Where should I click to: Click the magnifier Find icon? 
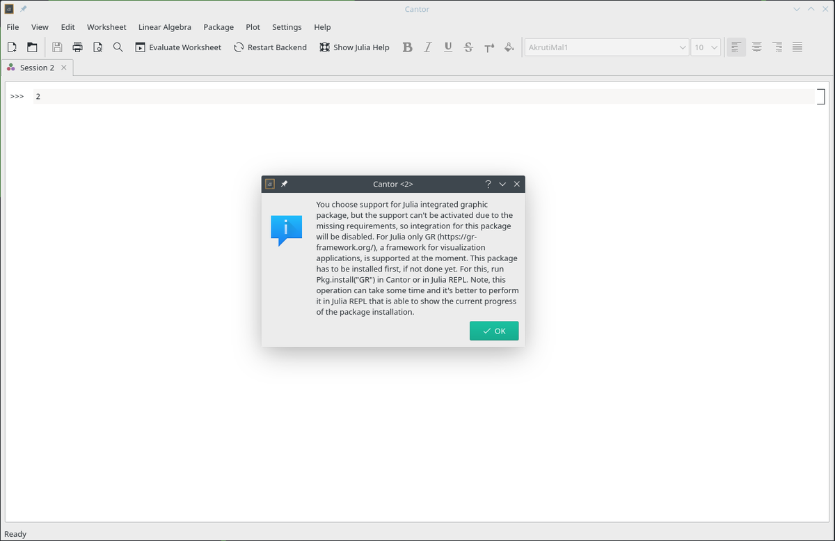118,47
